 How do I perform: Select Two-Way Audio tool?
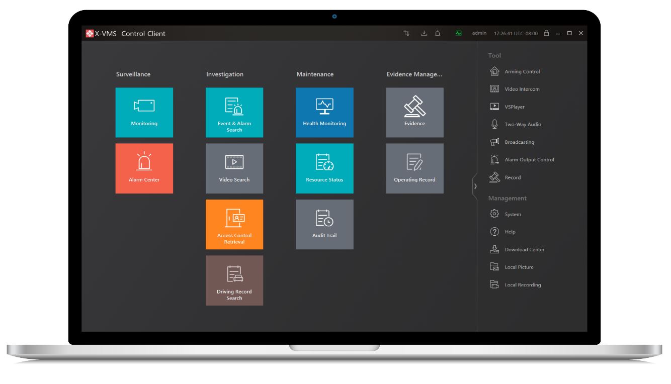523,125
